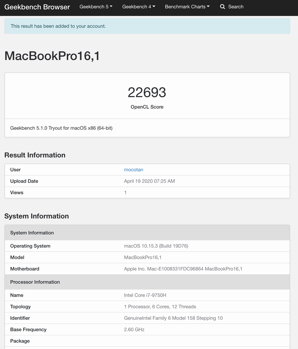Click the Model value in the system table
Image resolution: width=298 pixels, height=349 pixels.
pos(143,257)
